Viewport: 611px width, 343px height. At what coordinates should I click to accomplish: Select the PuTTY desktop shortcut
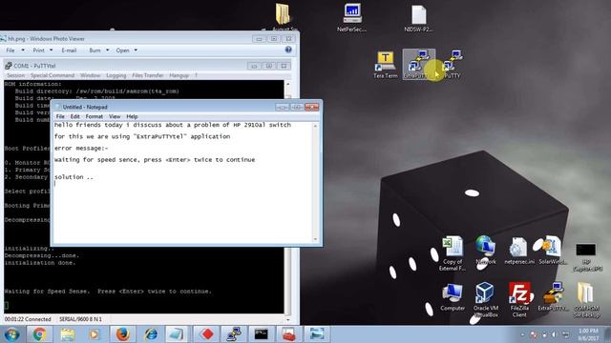click(452, 65)
